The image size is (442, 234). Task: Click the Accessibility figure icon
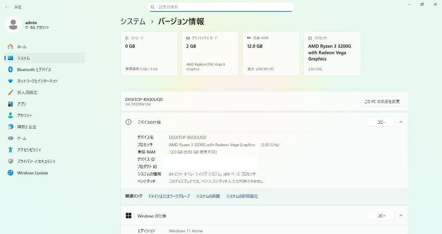(10, 149)
